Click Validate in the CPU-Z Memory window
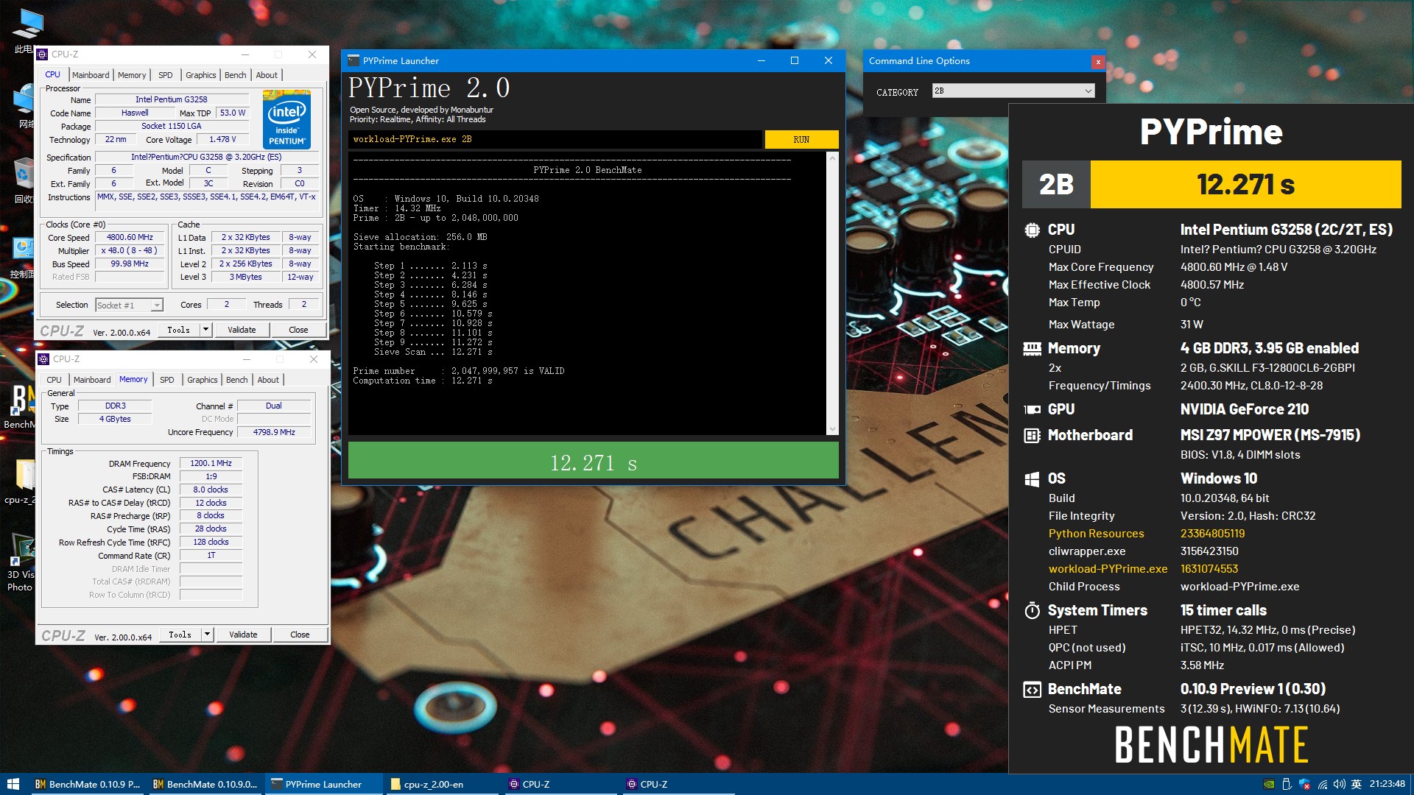This screenshot has height=795, width=1414. (x=243, y=635)
